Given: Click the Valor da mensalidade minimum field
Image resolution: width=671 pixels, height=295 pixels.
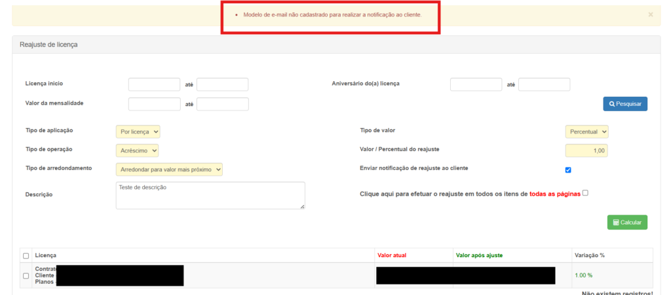Looking at the screenshot, I should coord(154,104).
